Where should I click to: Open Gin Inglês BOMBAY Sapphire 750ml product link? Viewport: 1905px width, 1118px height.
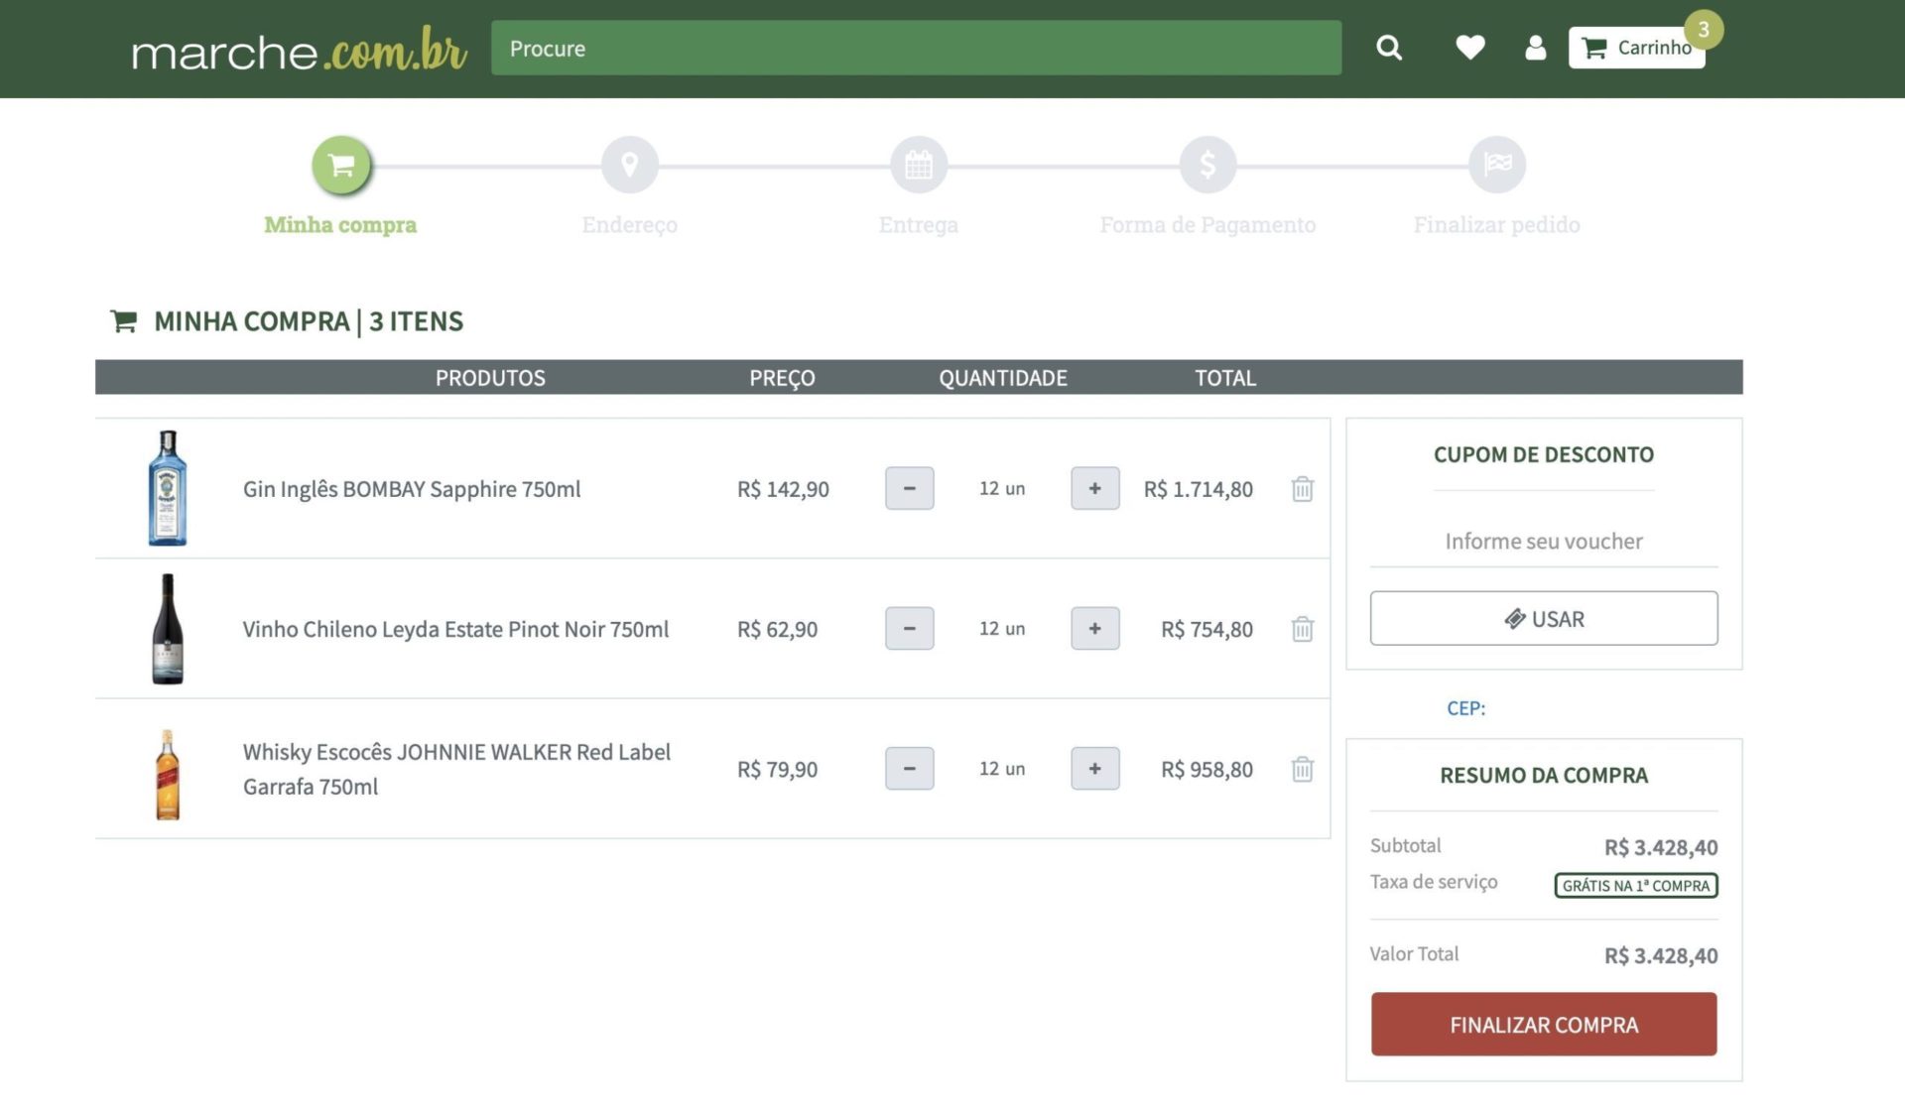point(412,489)
